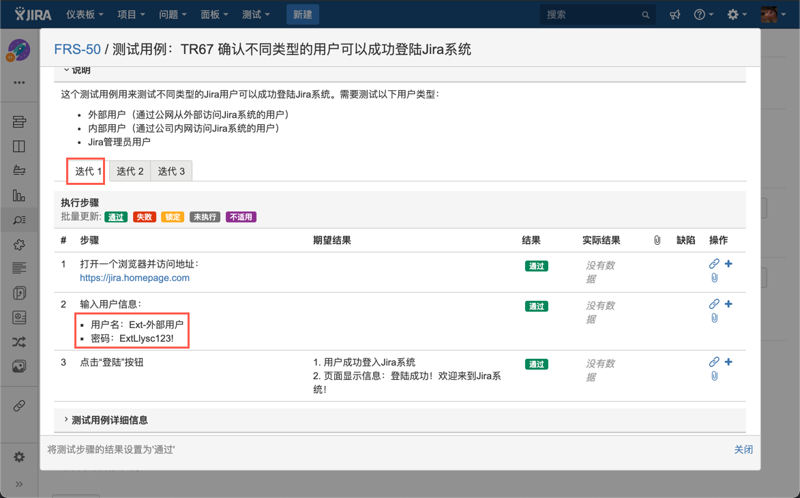The width and height of the screenshot is (800, 498).
Task: Click the chain link icon in sidebar
Action: tap(19, 406)
